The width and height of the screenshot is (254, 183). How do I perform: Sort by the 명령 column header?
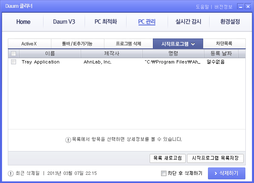tap(173, 54)
